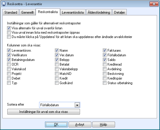Check the Valutabelopp column

click(x=57, y=69)
